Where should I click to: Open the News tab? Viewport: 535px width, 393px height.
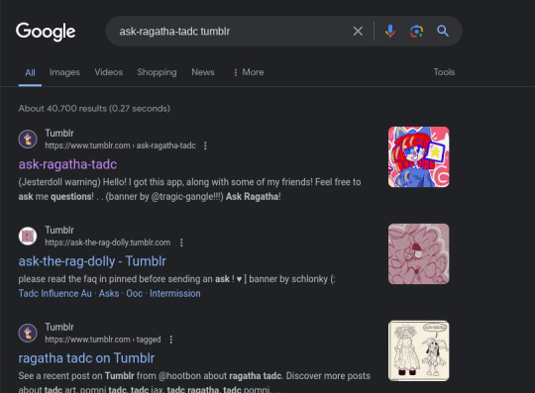pyautogui.click(x=203, y=72)
